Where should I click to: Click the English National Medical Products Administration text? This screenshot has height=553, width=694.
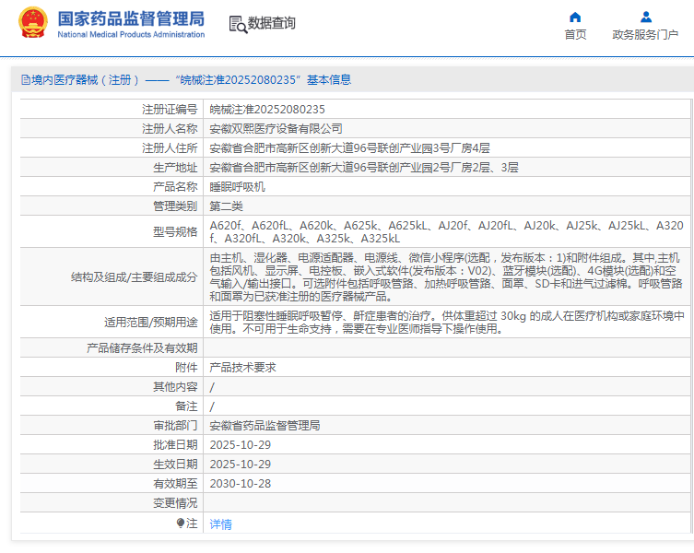pos(131,35)
